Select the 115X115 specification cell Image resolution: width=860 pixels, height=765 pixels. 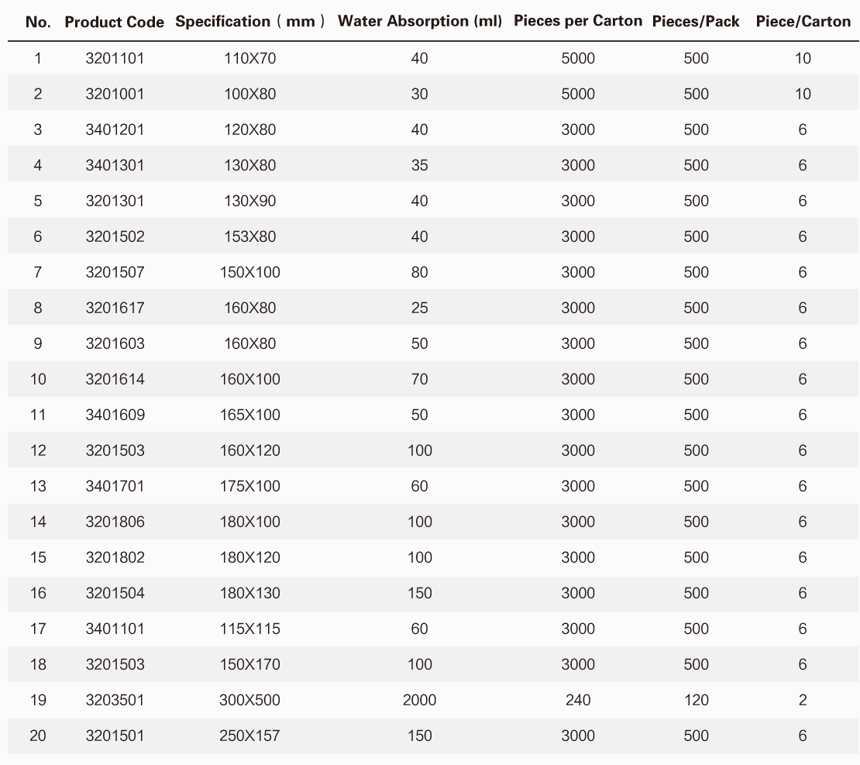[x=249, y=629]
